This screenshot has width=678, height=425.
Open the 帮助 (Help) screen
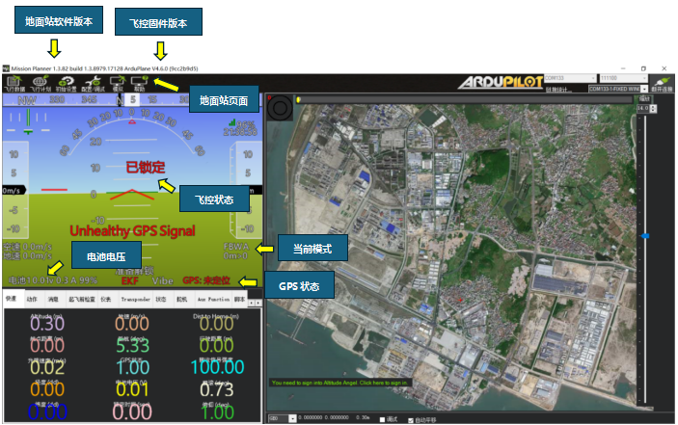[139, 83]
